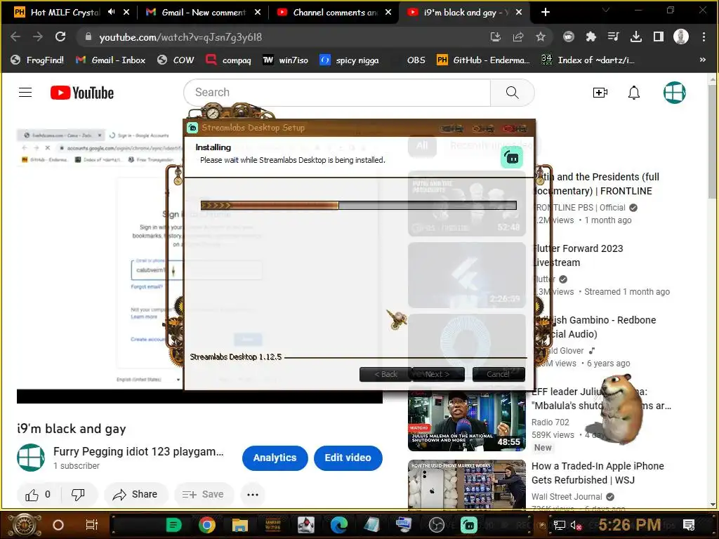Viewport: 719px width, 539px height.
Task: Open Task View from the taskbar
Action: 92,525
